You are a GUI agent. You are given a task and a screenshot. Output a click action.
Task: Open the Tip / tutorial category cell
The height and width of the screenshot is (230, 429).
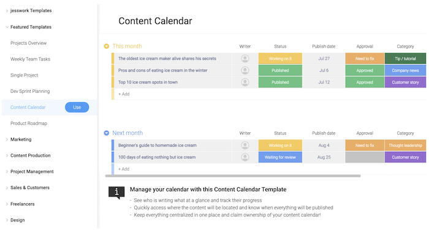405,59
